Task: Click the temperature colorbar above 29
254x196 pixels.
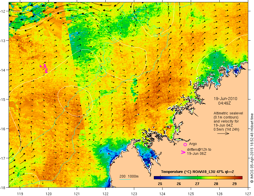Action: (x=234, y=178)
